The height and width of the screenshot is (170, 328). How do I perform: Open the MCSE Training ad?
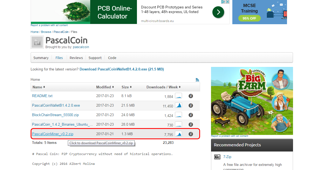click(260, 12)
